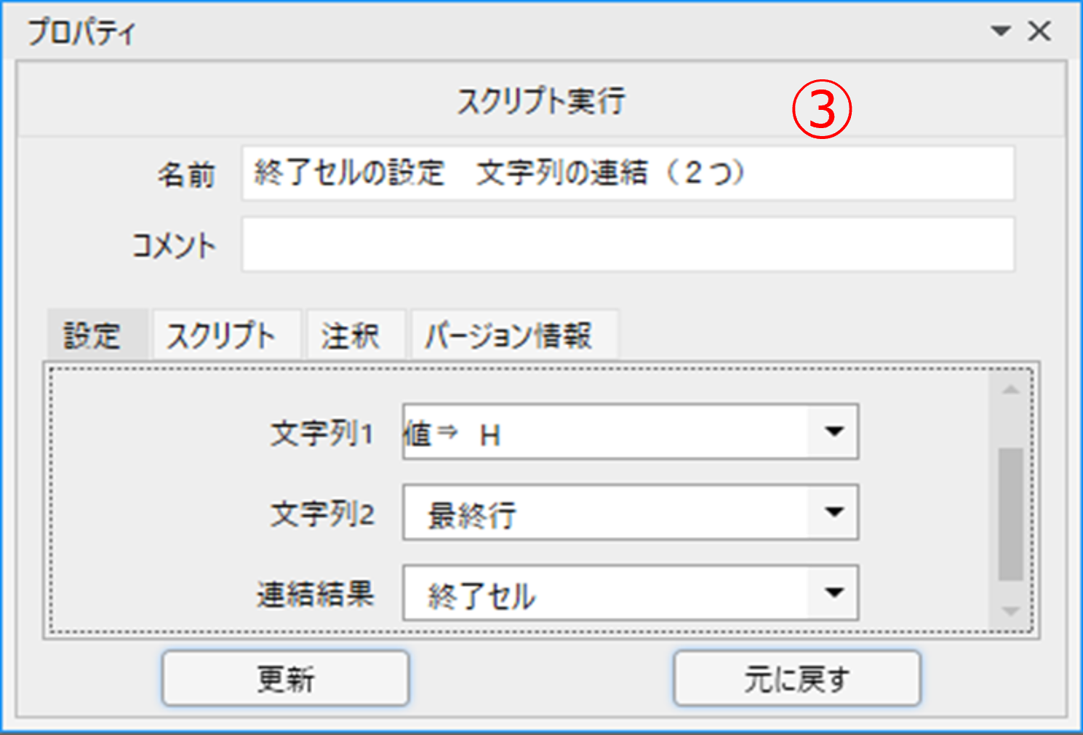1083x735 pixels.
Task: Click the settings scrollbar up arrow
Action: (x=1010, y=390)
